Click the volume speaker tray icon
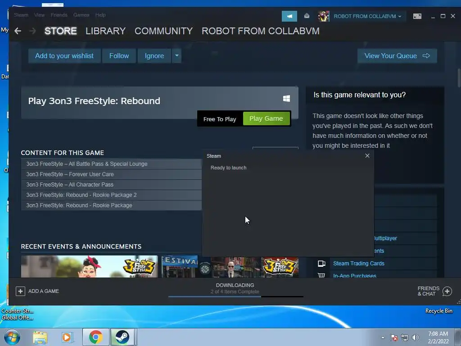This screenshot has height=346, width=461. [x=416, y=337]
